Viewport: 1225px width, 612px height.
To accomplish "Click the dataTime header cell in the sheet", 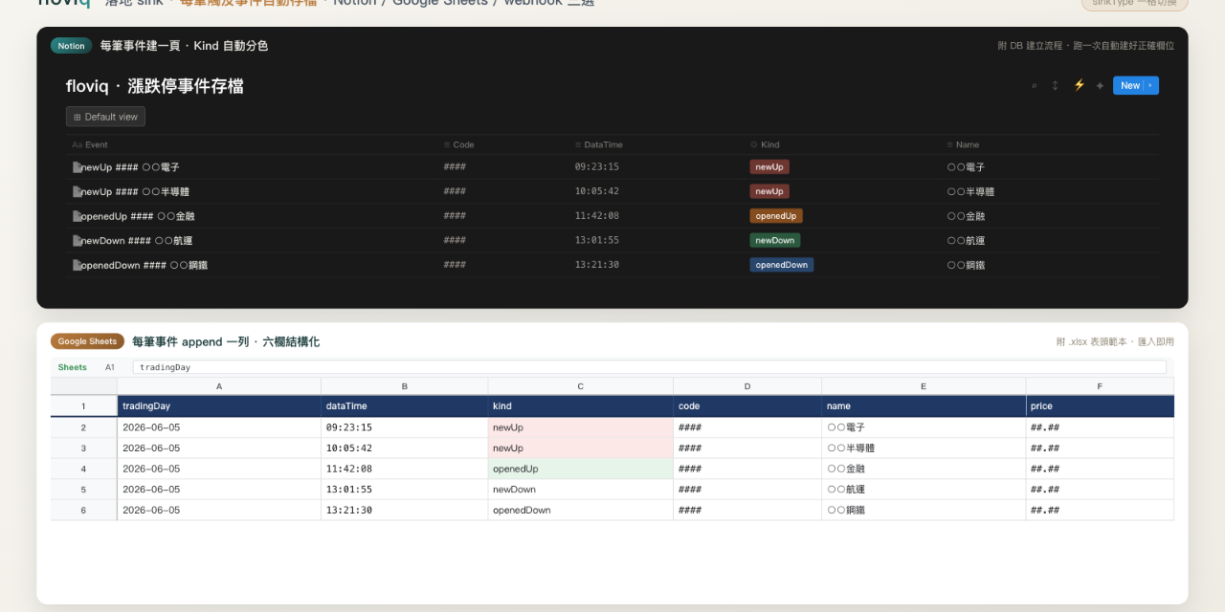I will (405, 406).
